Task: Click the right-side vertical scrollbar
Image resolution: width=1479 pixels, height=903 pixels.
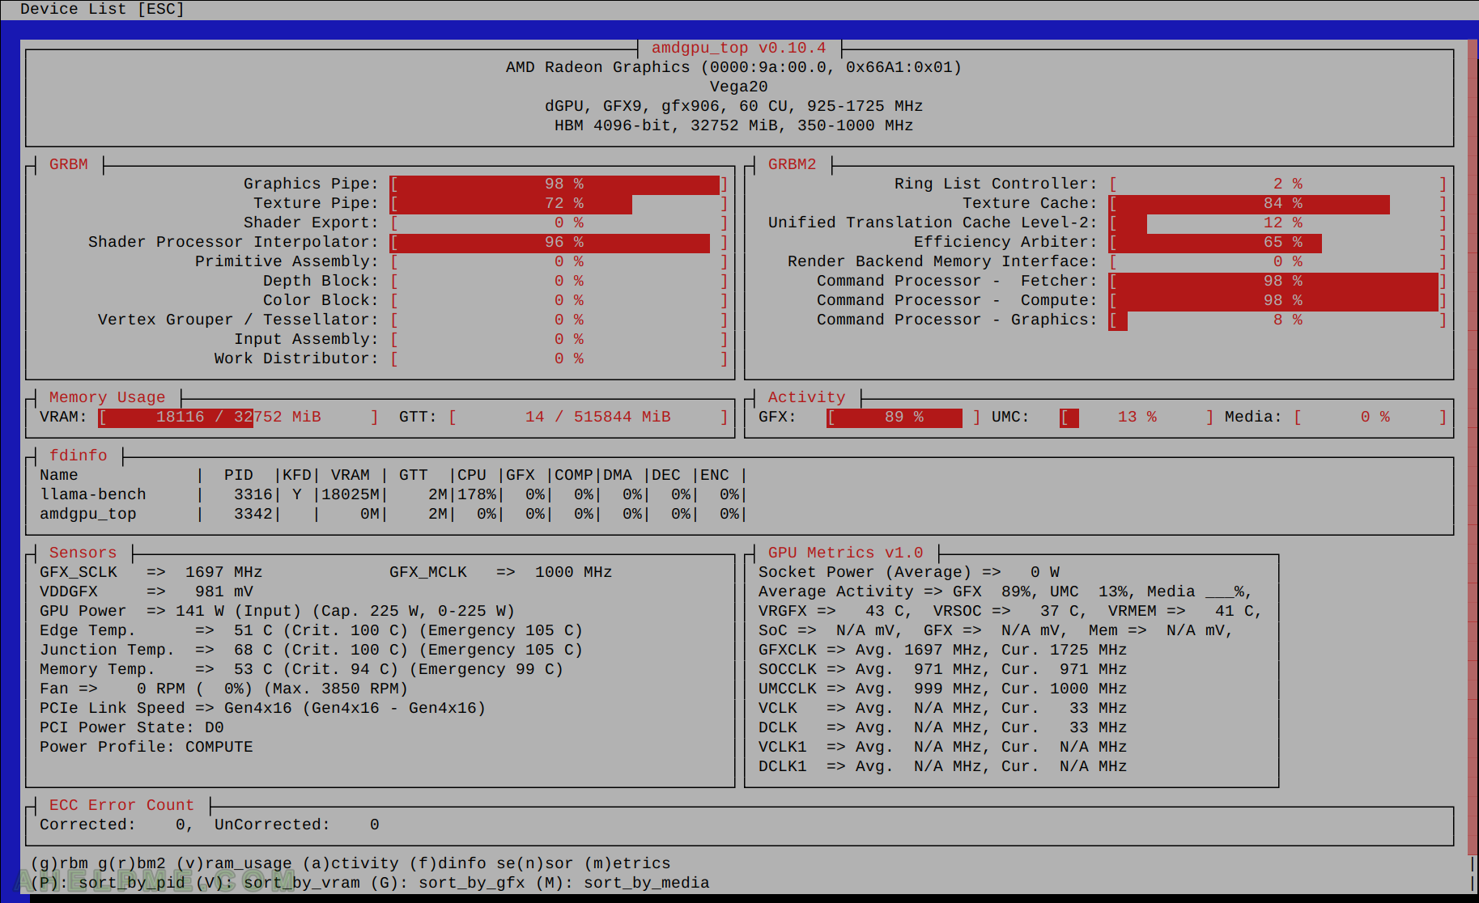Action: 1472,445
